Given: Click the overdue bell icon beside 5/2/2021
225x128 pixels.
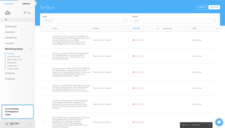Looking at the screenshot, I should click(133, 72).
